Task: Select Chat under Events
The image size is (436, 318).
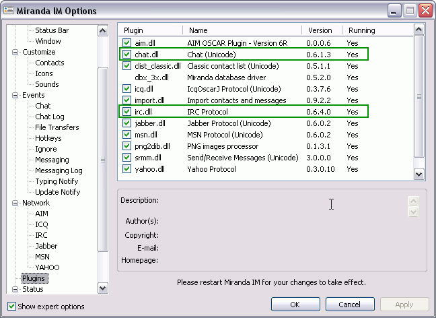Action: click(x=43, y=106)
